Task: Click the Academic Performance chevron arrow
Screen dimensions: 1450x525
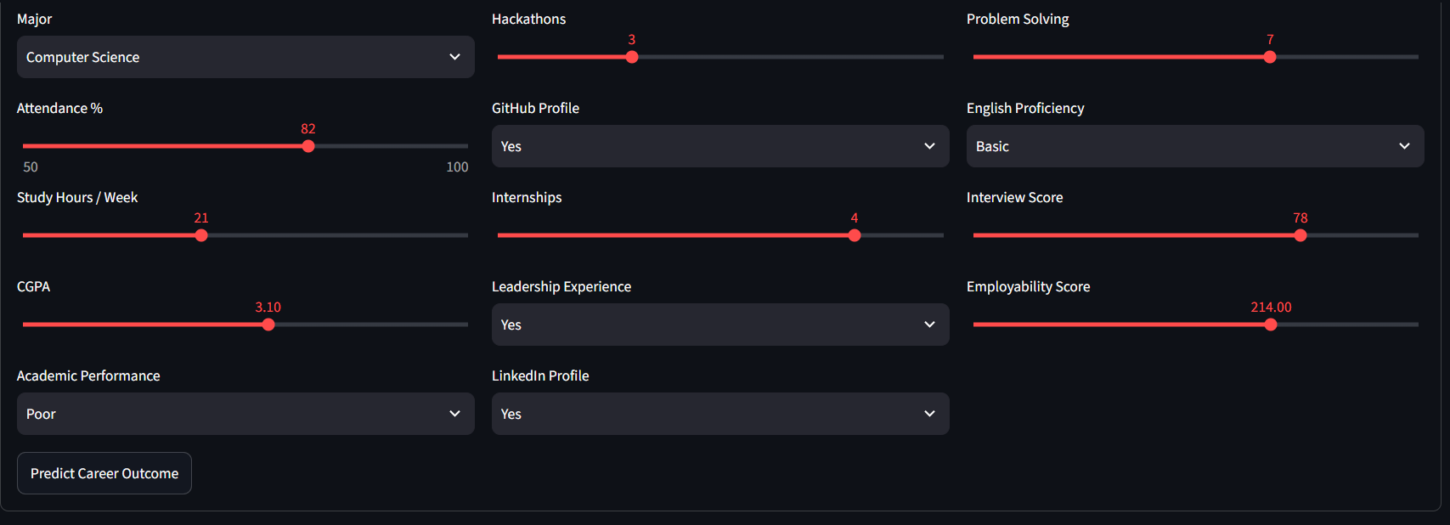Action: (x=454, y=414)
